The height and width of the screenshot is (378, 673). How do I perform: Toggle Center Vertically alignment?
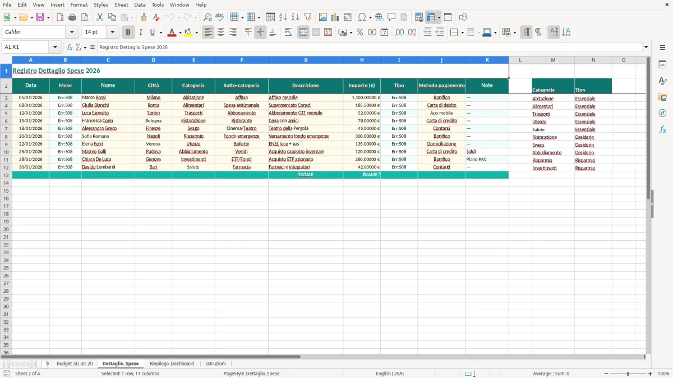coord(260,32)
